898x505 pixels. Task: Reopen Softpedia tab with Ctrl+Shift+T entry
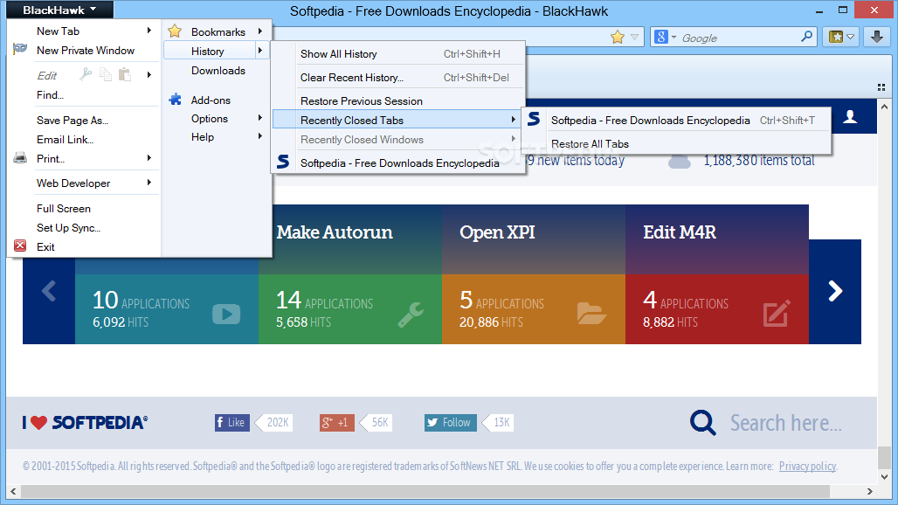676,121
